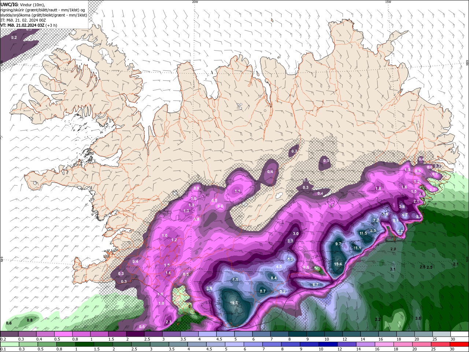Click the 4.5 value label on the map
Image resolution: width=469 pixels, height=352 pixels.
tap(279, 267)
